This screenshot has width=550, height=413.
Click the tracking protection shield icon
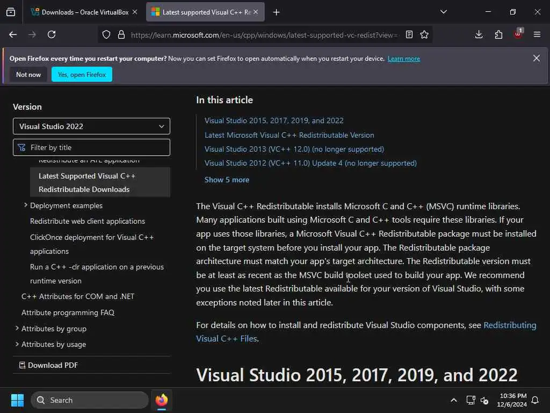coord(106,34)
